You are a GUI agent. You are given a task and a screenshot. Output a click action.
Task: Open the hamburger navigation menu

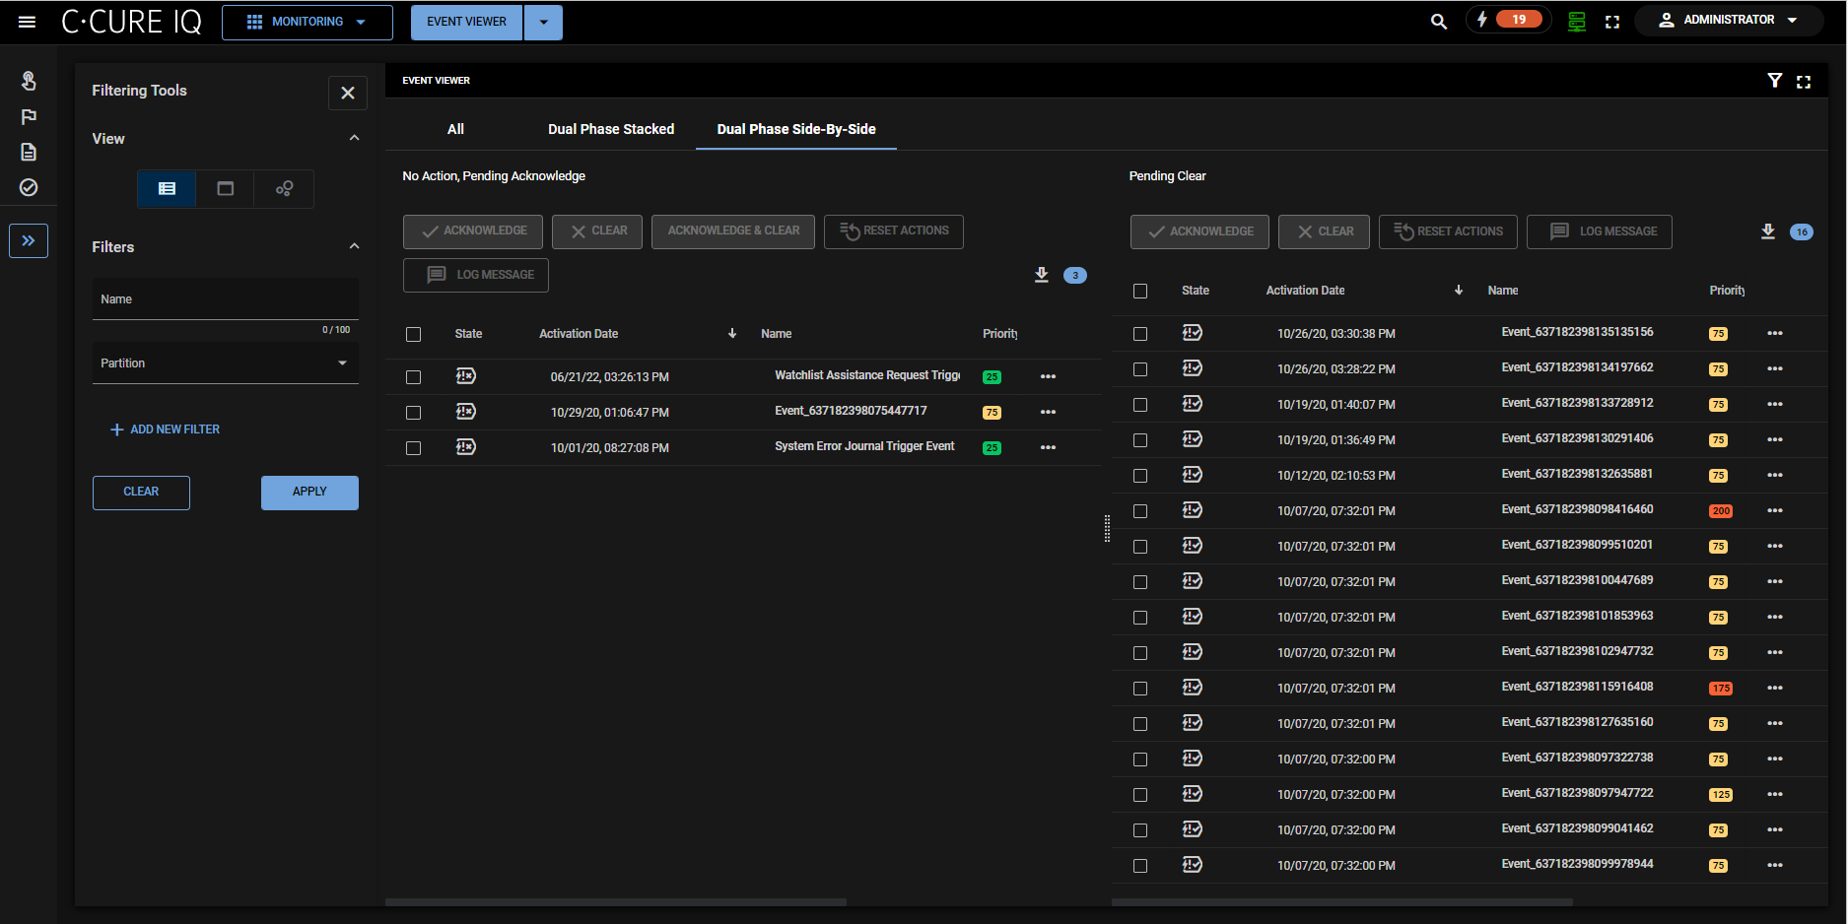pos(27,22)
